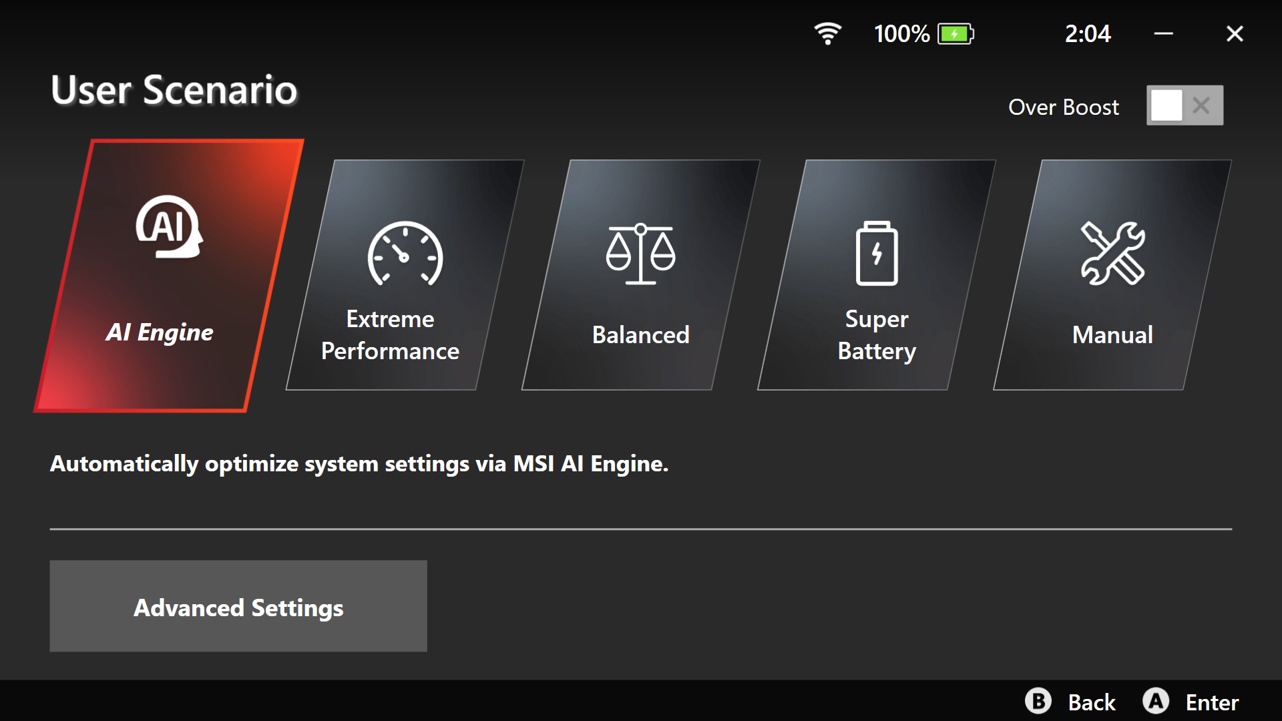Click the wrench and screwdriver icon
1282x721 pixels.
click(1112, 254)
